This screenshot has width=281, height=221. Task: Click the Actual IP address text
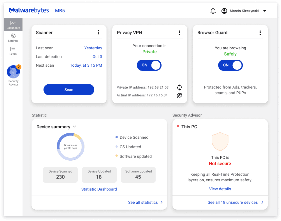(x=142, y=95)
